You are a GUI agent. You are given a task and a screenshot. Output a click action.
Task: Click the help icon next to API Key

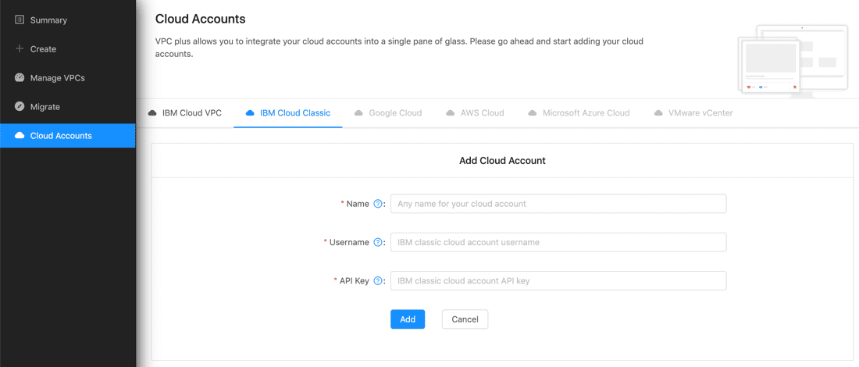click(x=377, y=280)
